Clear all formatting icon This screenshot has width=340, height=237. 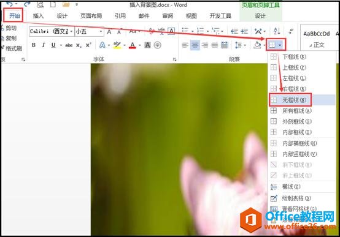click(x=152, y=31)
